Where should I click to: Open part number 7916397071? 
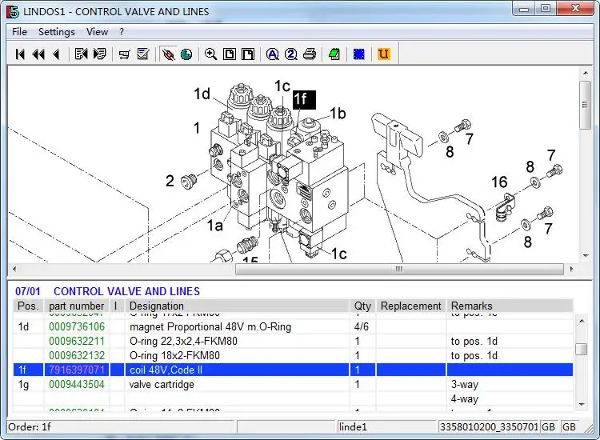pyautogui.click(x=77, y=370)
